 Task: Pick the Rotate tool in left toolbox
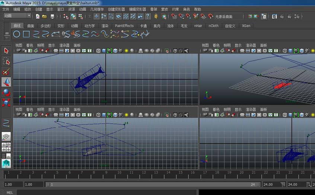[x=6, y=92]
